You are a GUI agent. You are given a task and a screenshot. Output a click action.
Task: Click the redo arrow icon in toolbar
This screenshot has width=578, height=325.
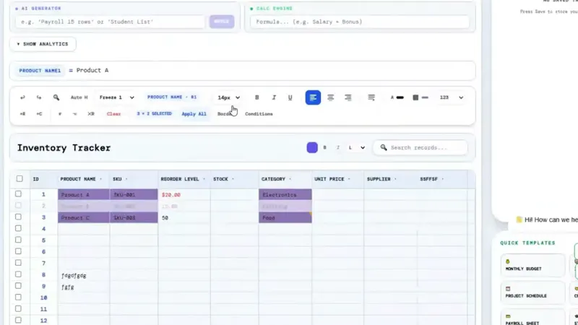point(39,97)
